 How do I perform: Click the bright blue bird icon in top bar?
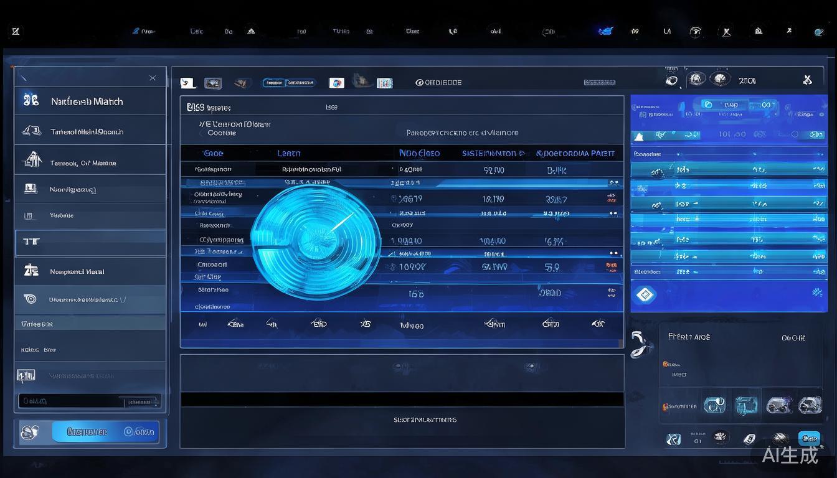(x=605, y=30)
